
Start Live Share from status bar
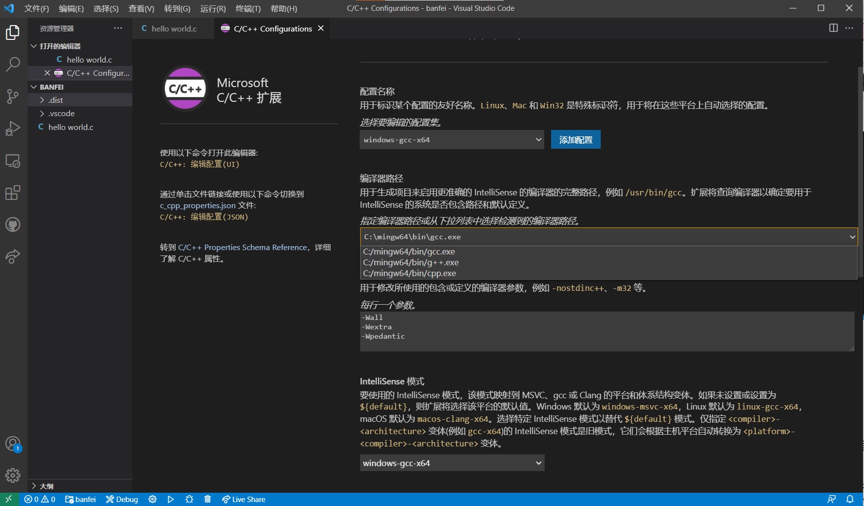pos(244,499)
